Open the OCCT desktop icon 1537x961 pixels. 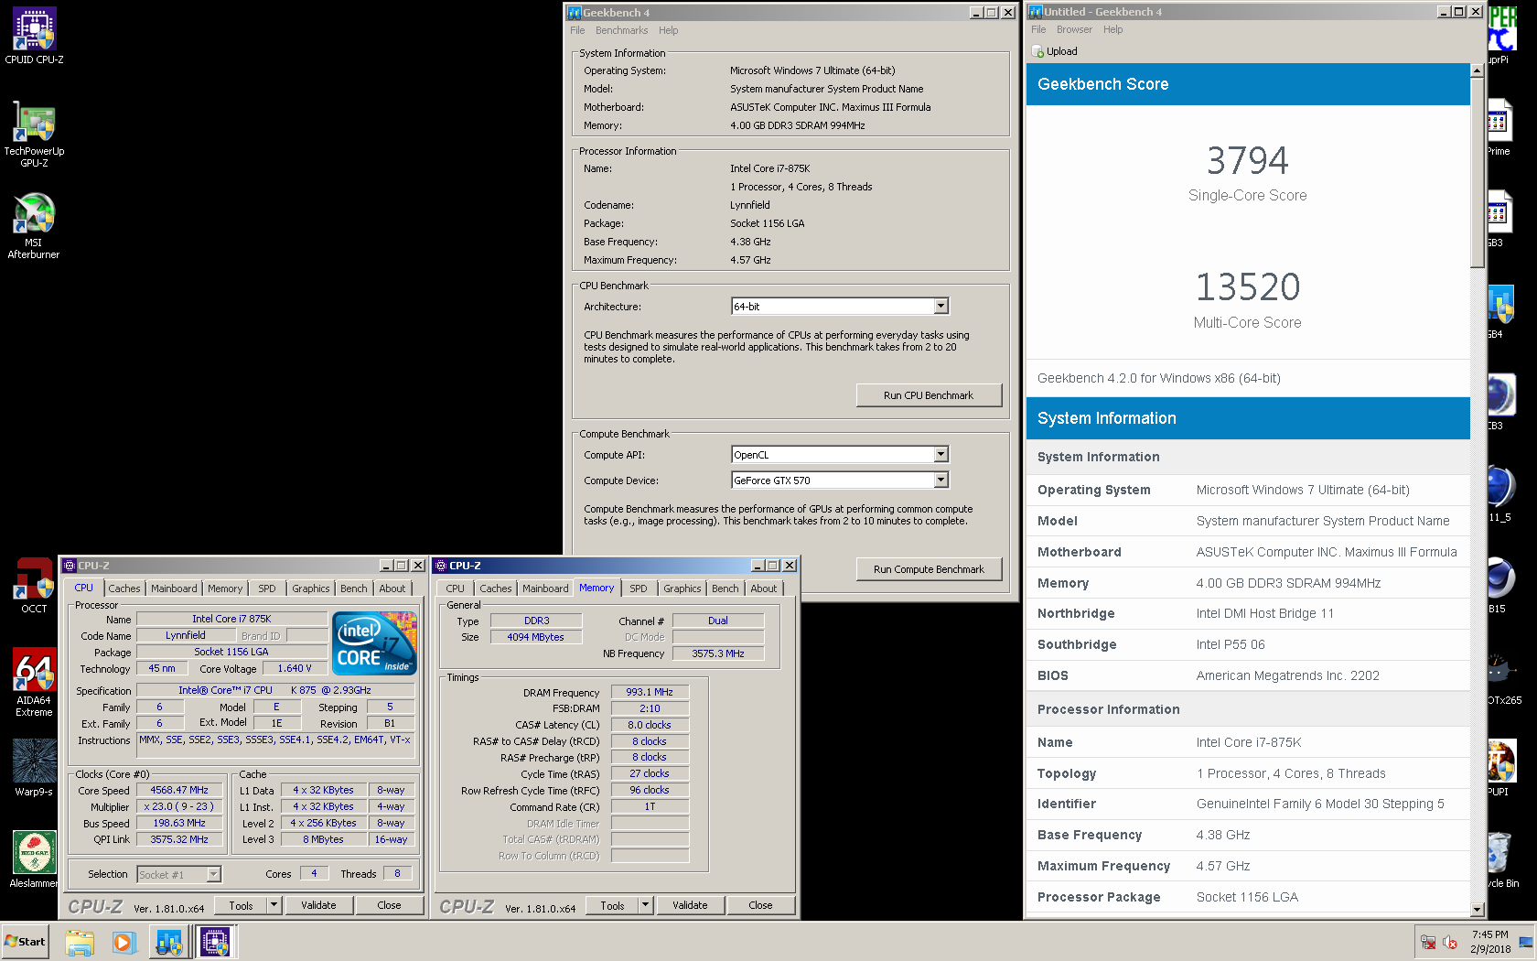tap(34, 586)
